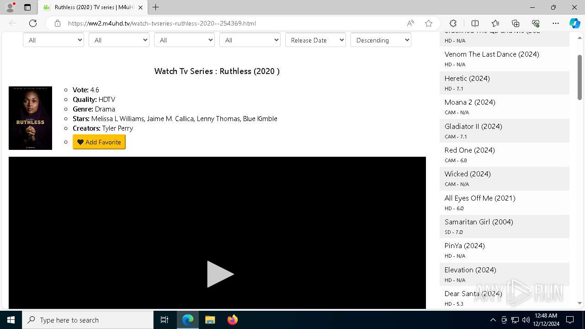Open Venom The Last Dance (2024)
The width and height of the screenshot is (585, 329).
click(492, 54)
